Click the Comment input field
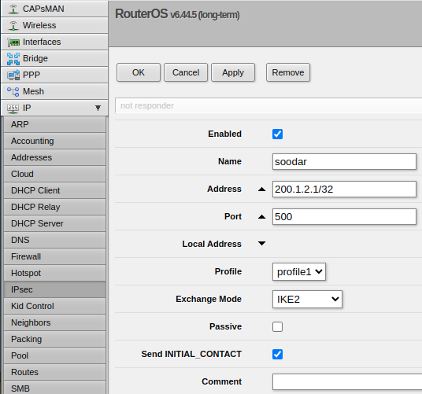 (x=347, y=381)
